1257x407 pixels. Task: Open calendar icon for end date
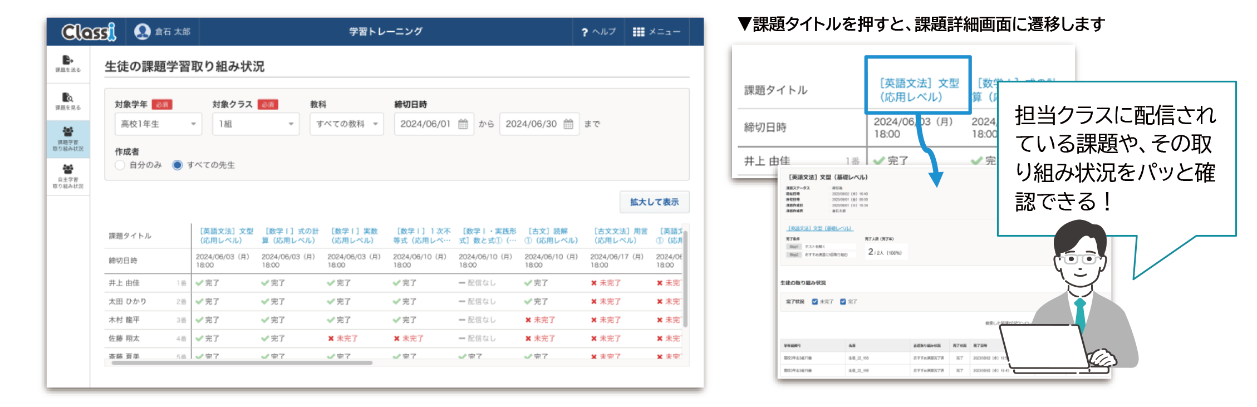pos(568,124)
